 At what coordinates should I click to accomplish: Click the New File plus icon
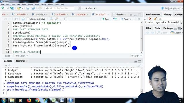pyautogui.click(x=3, y=8)
